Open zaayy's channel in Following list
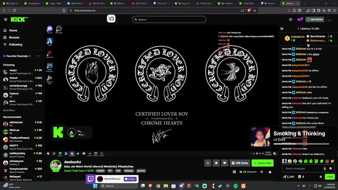The height and width of the screenshot is (190, 338). [22, 72]
